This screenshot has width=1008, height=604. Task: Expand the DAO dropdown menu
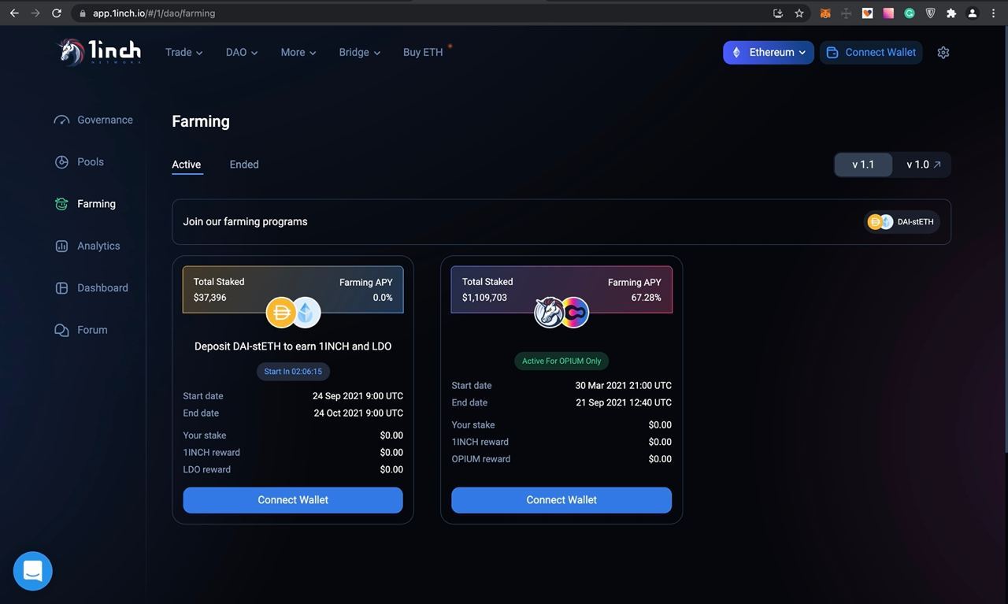pyautogui.click(x=242, y=52)
